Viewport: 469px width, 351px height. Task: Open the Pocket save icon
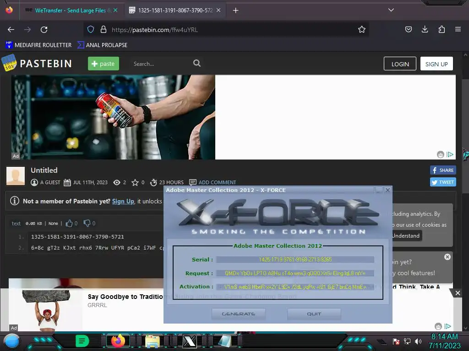408,30
